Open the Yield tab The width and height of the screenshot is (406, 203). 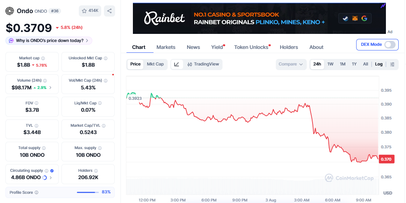point(217,47)
